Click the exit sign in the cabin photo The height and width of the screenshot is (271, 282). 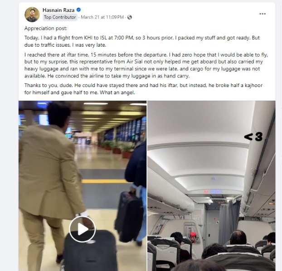[x=213, y=192]
